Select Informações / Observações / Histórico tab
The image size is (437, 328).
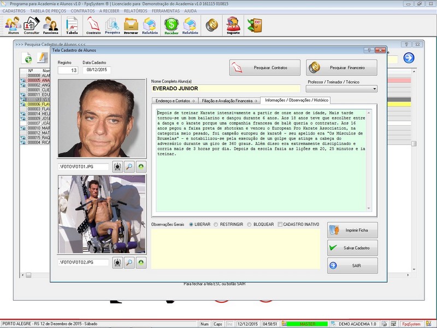tap(297, 100)
